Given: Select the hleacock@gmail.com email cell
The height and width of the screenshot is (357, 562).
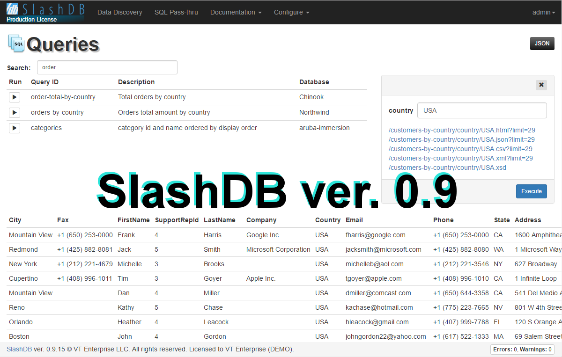Looking at the screenshot, I should tap(377, 322).
